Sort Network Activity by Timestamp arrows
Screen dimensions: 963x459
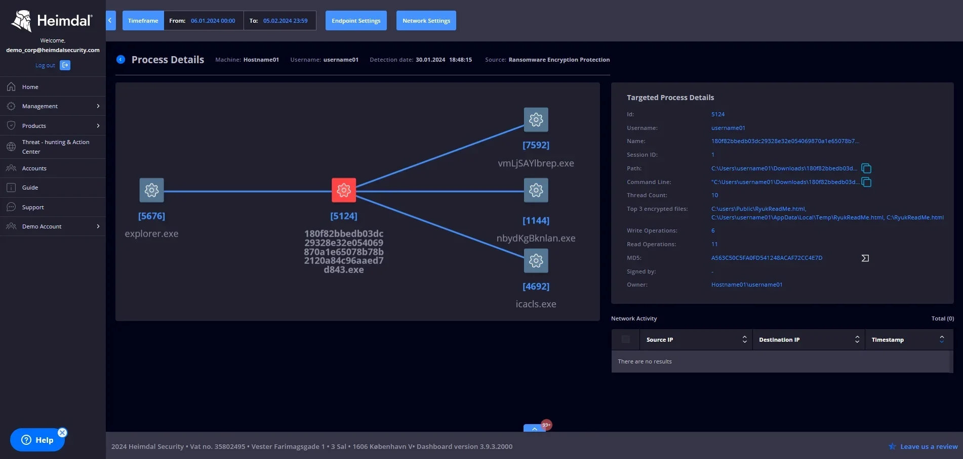[942, 340]
